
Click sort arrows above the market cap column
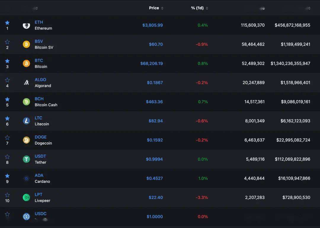click(309, 8)
